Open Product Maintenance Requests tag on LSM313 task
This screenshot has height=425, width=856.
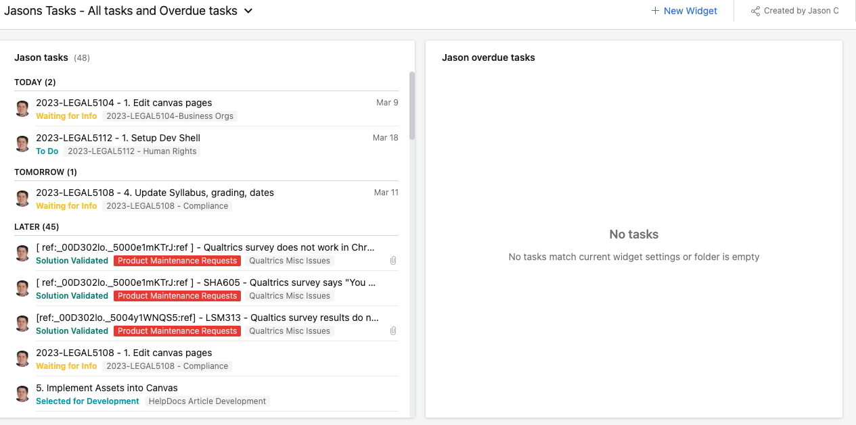click(x=177, y=331)
